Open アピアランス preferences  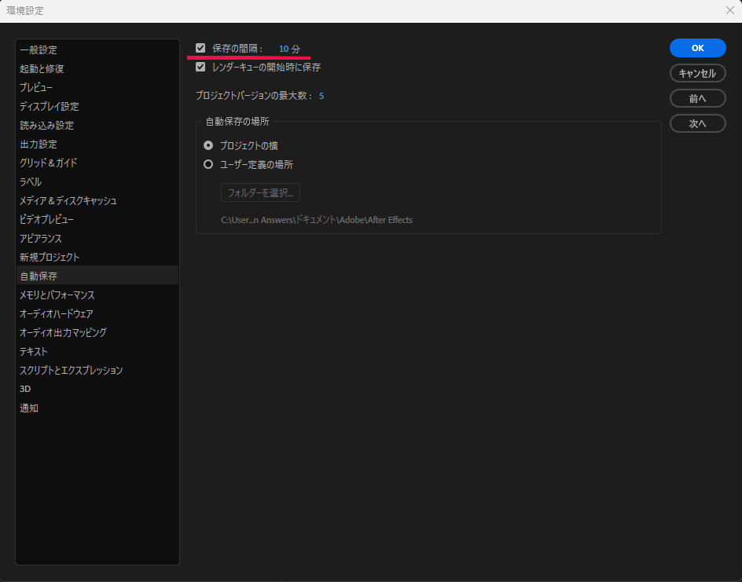pos(41,239)
